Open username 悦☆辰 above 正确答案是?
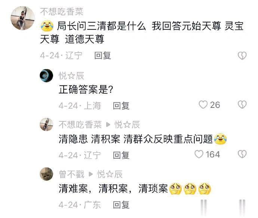This screenshot has height=218, width=258. 71,76
